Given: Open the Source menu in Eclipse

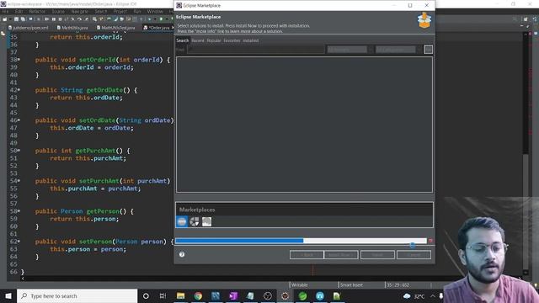Looking at the screenshot, I should pyautogui.click(x=58, y=11).
